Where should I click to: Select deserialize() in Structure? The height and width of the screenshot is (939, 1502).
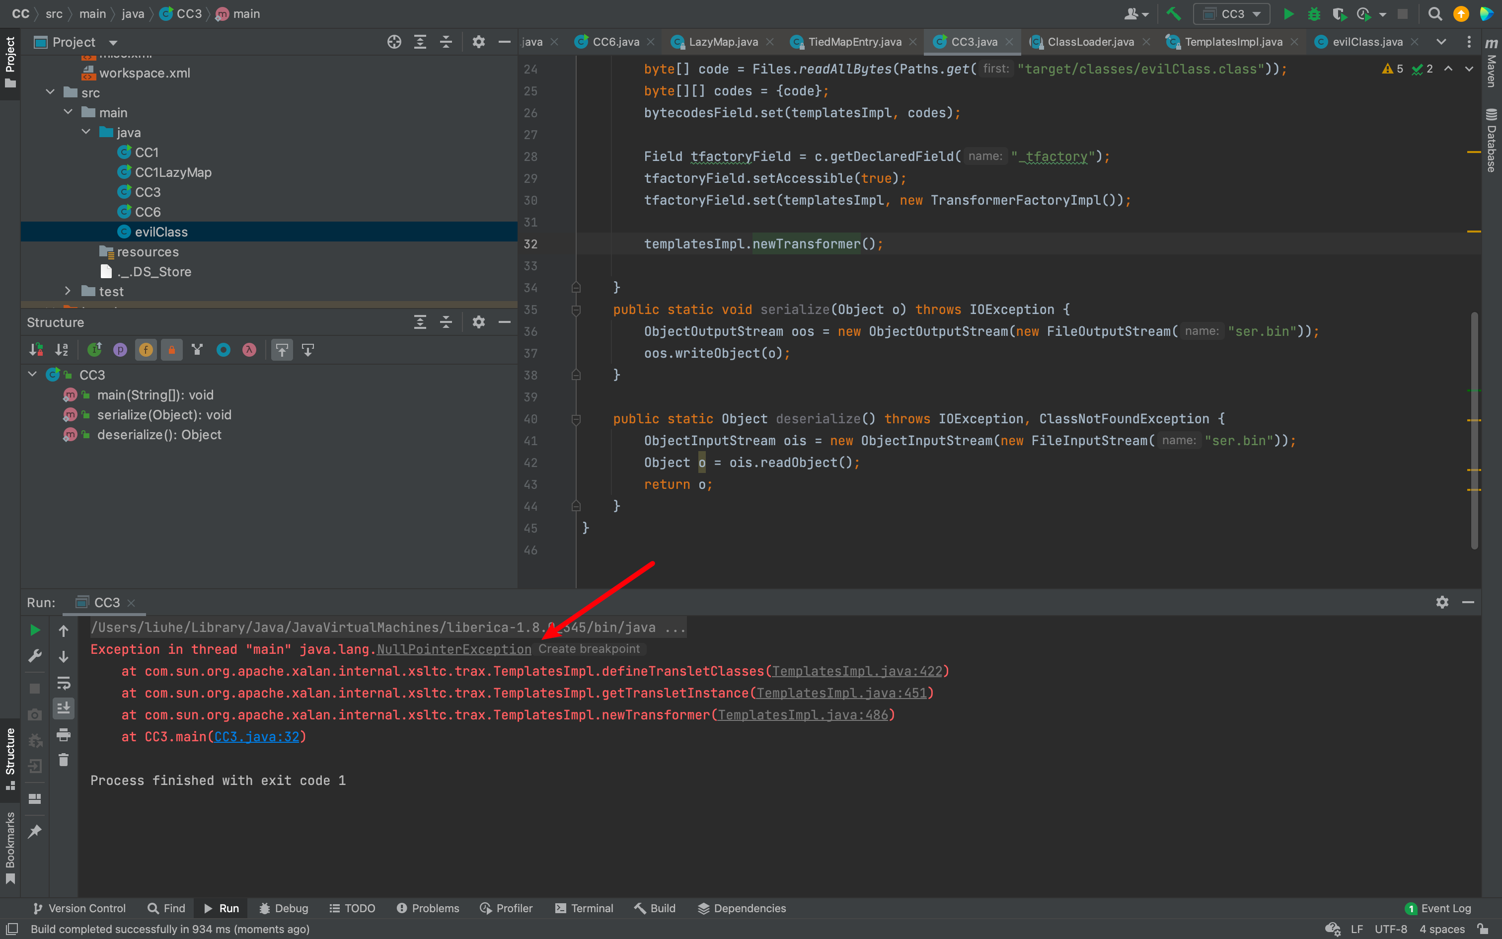coord(159,434)
